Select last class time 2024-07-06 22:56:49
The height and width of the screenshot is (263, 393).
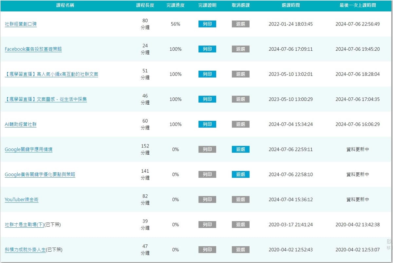[358, 24]
